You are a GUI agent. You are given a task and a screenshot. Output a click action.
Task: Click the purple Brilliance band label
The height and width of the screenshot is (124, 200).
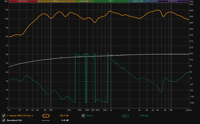tap(173, 1)
